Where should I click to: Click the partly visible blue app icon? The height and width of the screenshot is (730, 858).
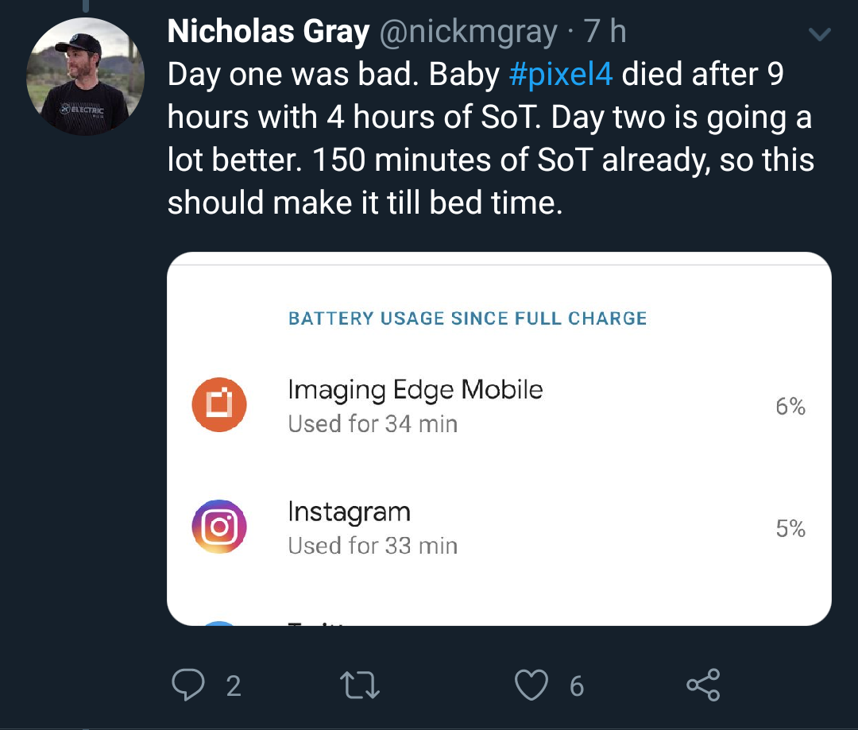pyautogui.click(x=219, y=624)
